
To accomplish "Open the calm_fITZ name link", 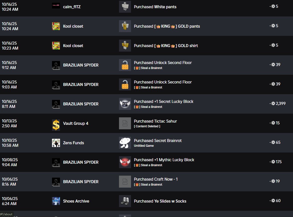I will tap(72, 7).
